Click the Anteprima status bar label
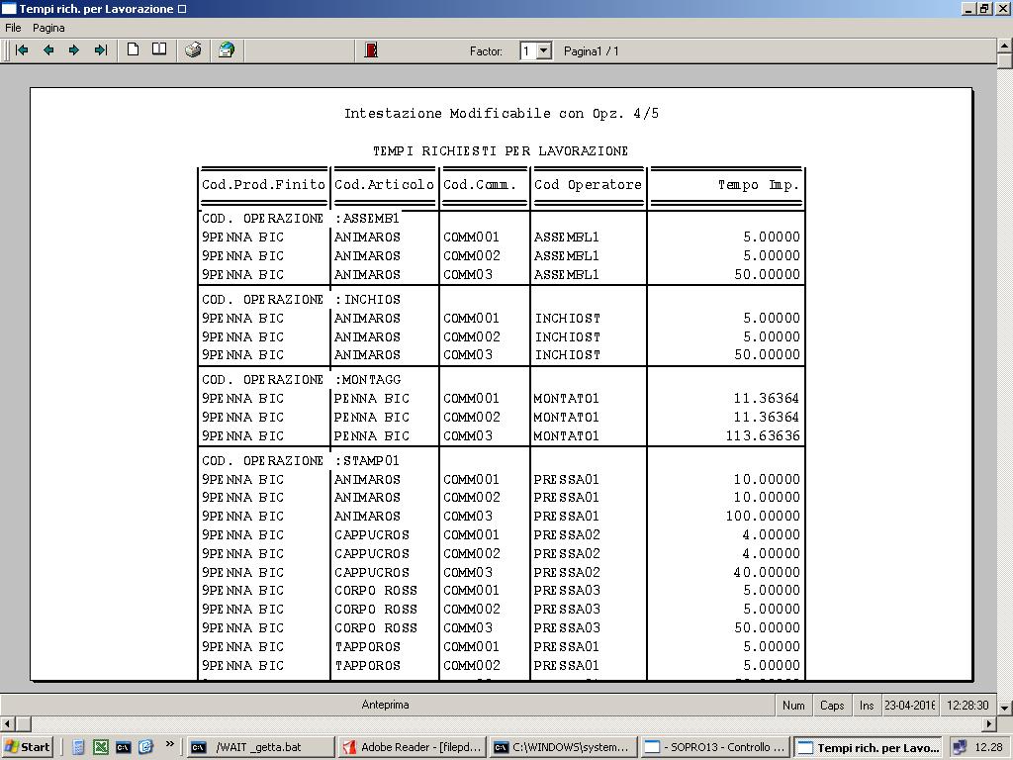The width and height of the screenshot is (1013, 760). click(x=385, y=705)
